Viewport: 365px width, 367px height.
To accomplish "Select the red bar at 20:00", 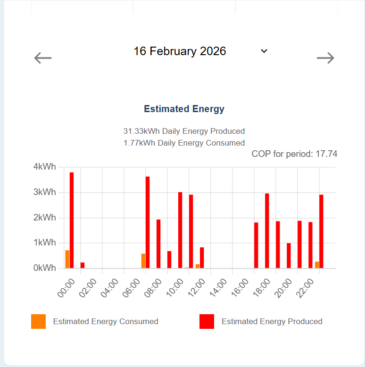I will point(289,256).
